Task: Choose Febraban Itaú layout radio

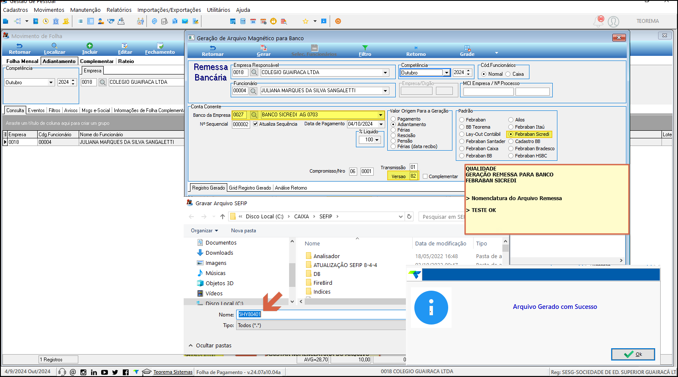Action: tap(511, 127)
